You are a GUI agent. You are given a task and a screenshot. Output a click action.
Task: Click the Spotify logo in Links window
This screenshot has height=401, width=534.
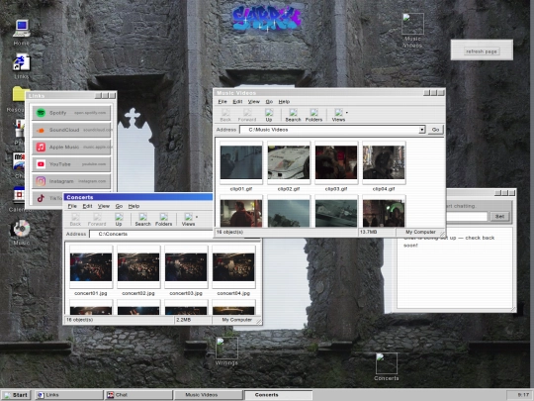(x=41, y=113)
